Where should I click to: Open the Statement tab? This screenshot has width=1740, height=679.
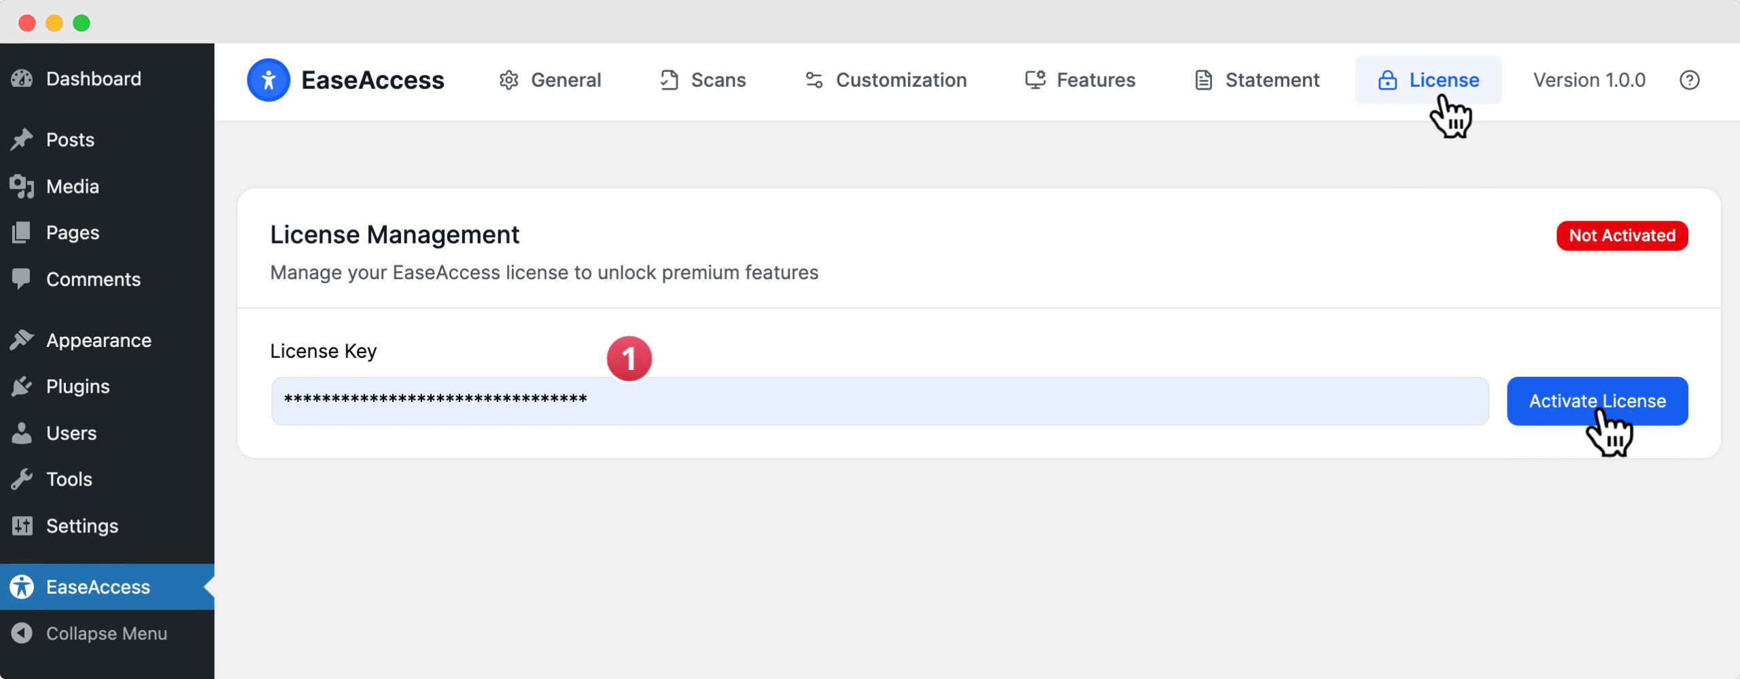click(1257, 80)
